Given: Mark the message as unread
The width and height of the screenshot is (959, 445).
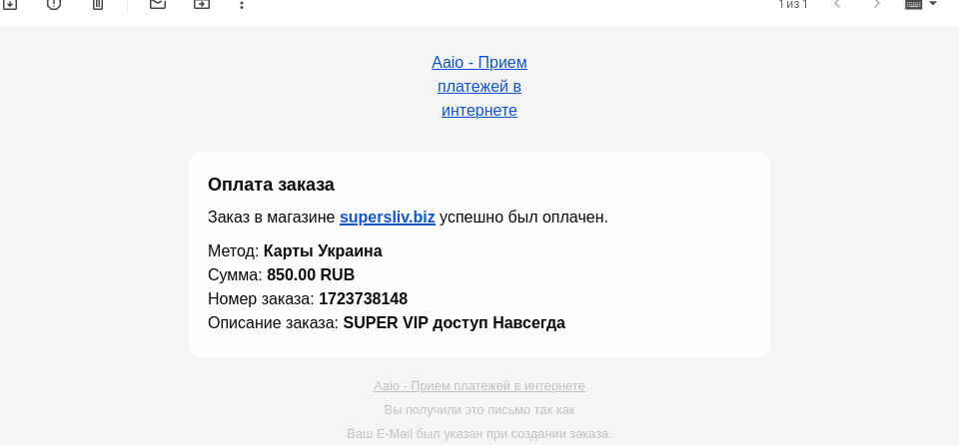Looking at the screenshot, I should 158,4.
